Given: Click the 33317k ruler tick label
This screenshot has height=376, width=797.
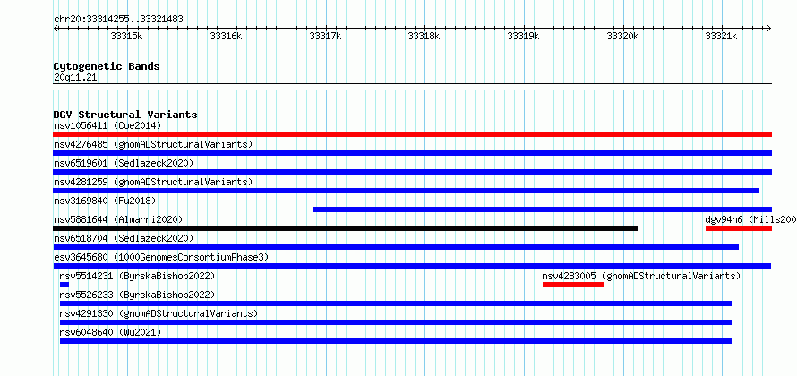Looking at the screenshot, I should (x=325, y=37).
